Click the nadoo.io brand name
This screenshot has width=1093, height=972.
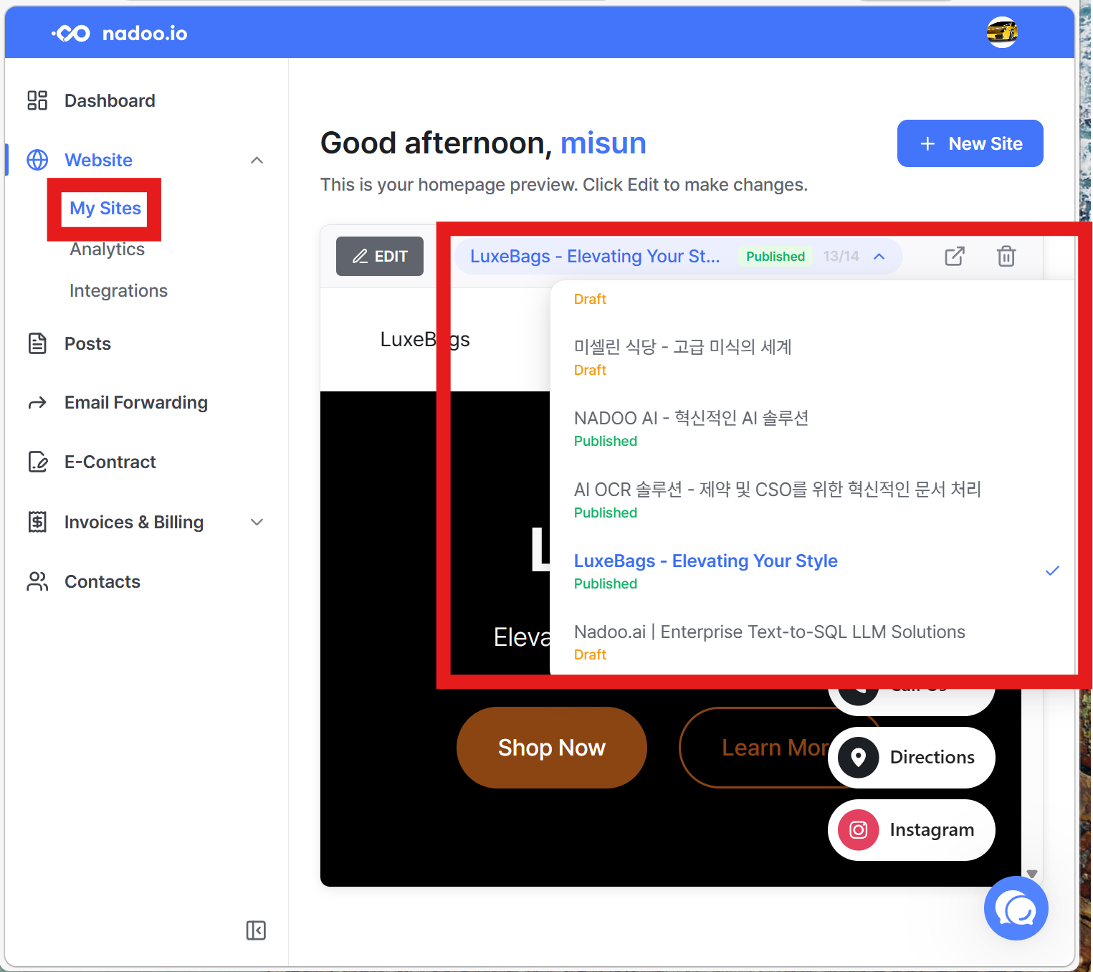[145, 34]
